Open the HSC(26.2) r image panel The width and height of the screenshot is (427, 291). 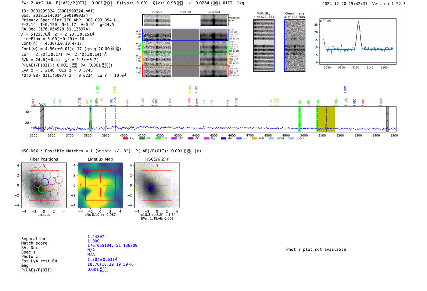pos(157,185)
